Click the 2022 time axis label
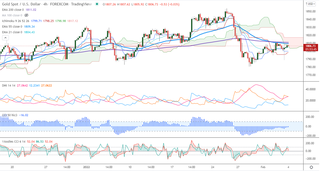Viewport: 320px width, 171px height. click(x=87, y=167)
